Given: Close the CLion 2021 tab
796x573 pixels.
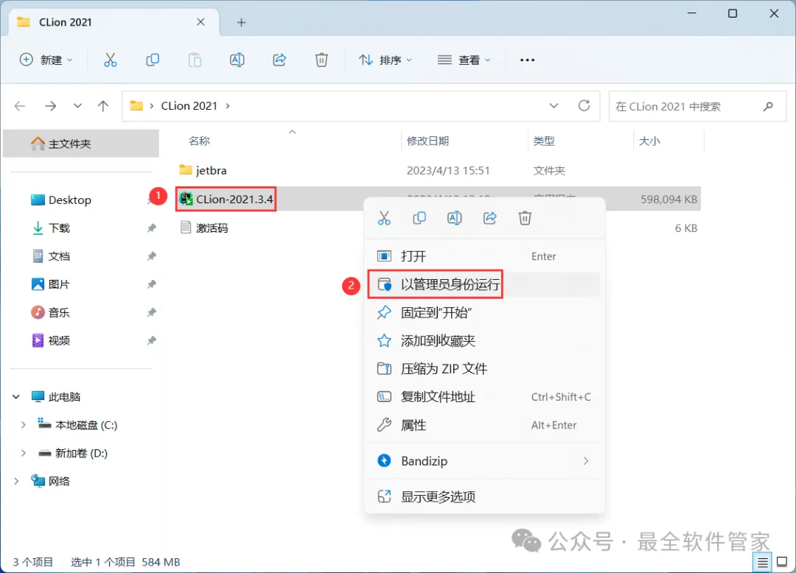Looking at the screenshot, I should (200, 22).
